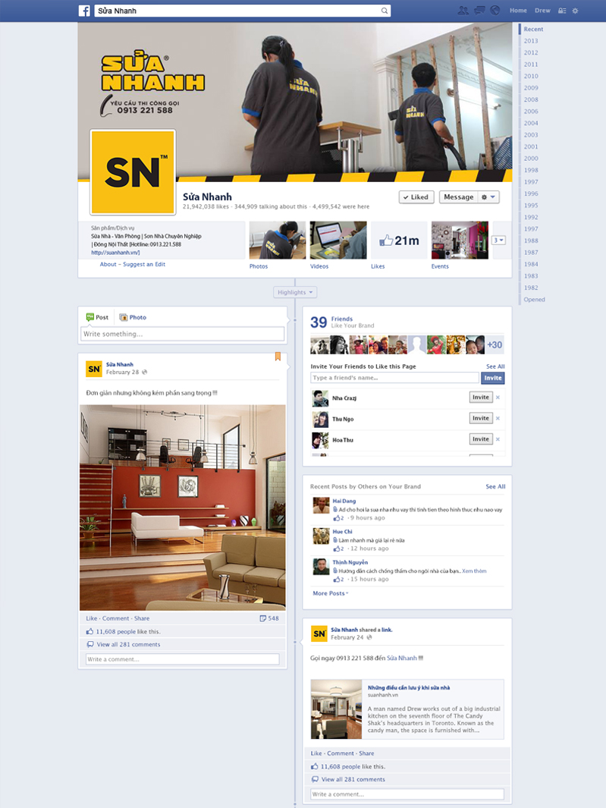Open privacy shortcuts icon in top bar
Viewport: 606px width, 808px height.
click(x=562, y=11)
